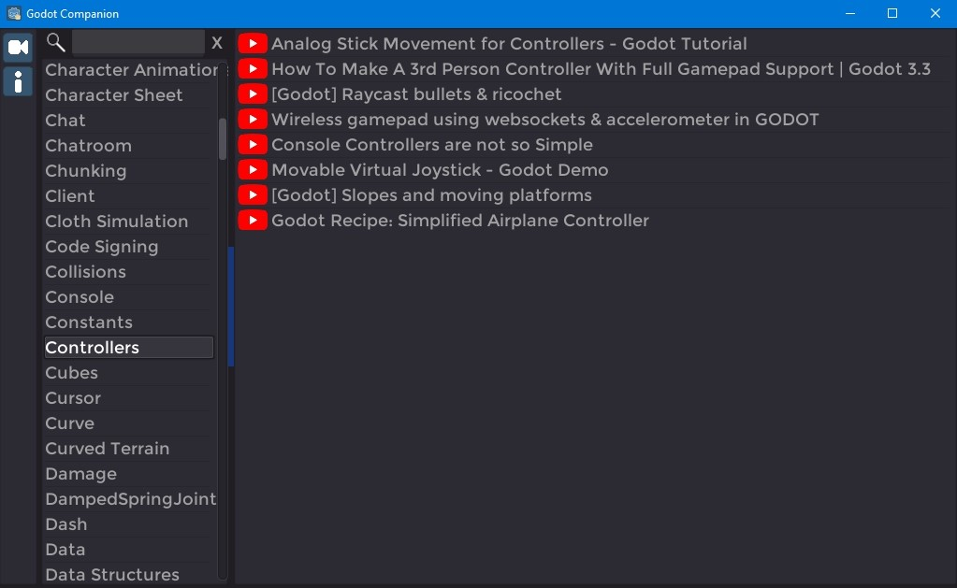
Task: Click YouTube icon for Console Controllers video
Action: click(252, 144)
